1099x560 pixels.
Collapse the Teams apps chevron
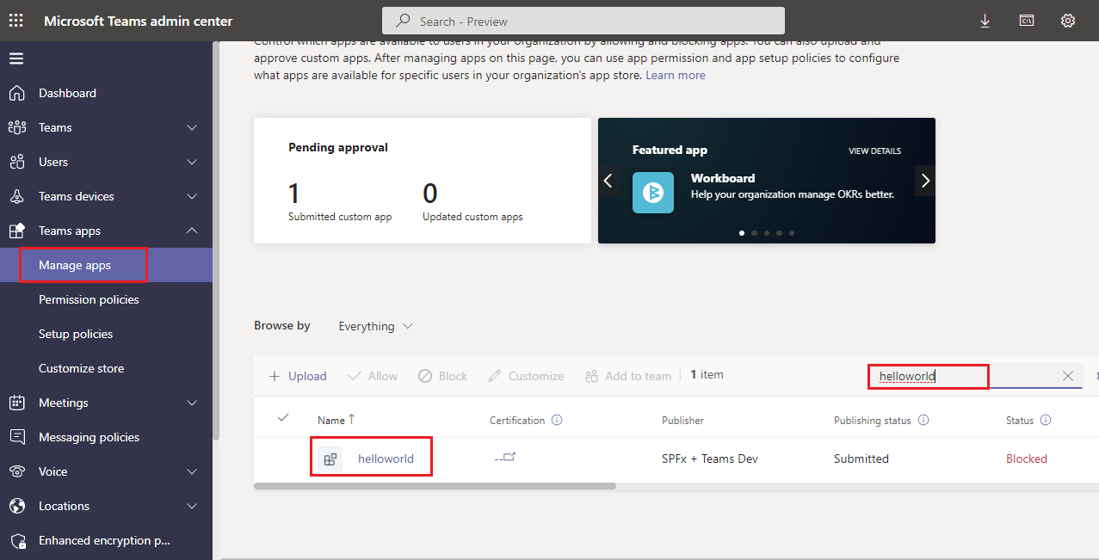click(192, 231)
